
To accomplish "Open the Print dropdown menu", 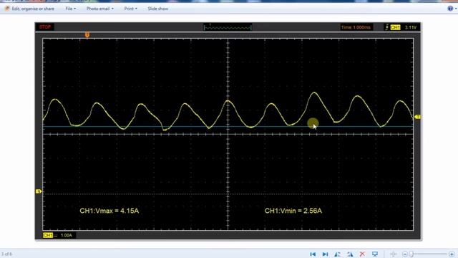I will 130,9.
